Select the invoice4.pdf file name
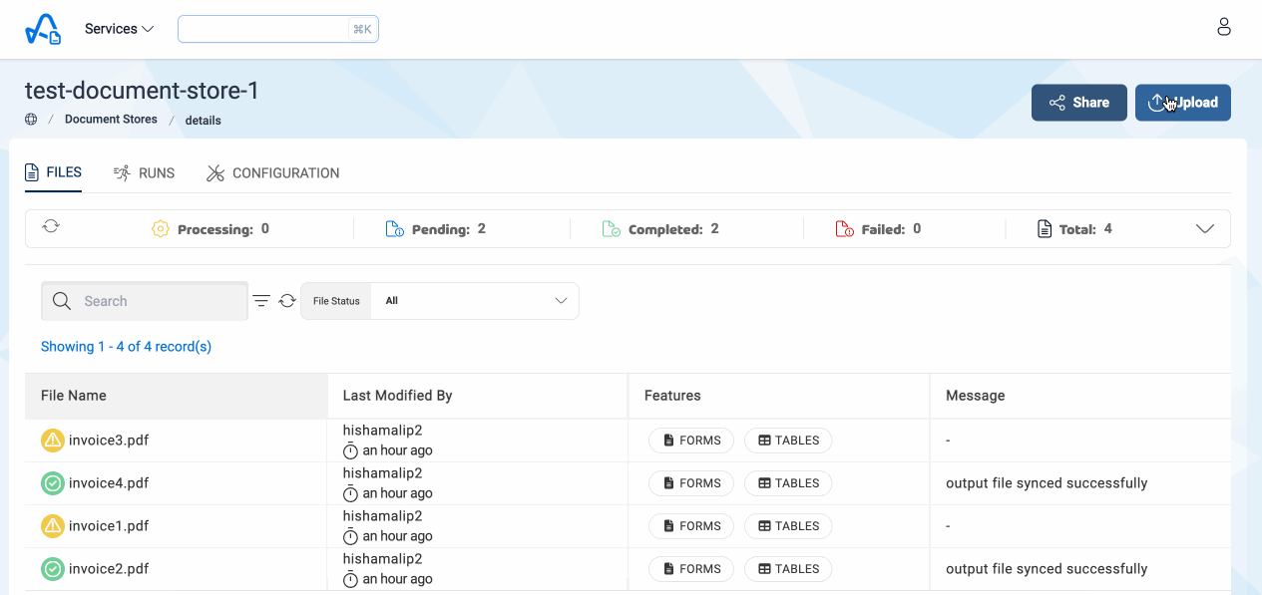The width and height of the screenshot is (1262, 595). point(109,483)
